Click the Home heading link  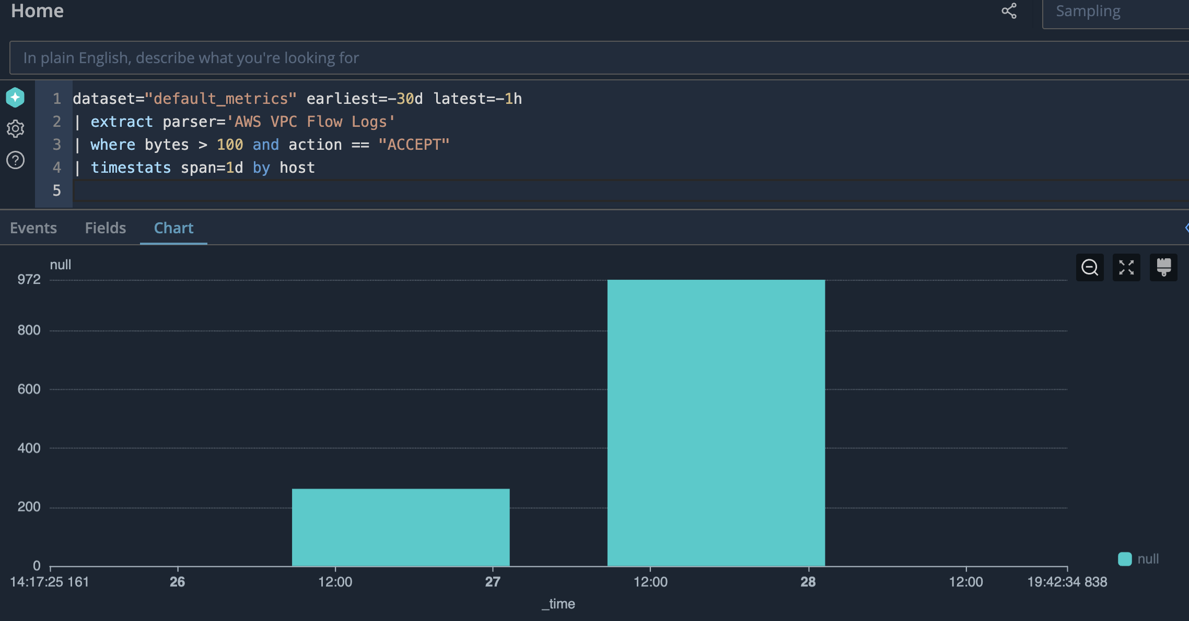[x=37, y=11]
